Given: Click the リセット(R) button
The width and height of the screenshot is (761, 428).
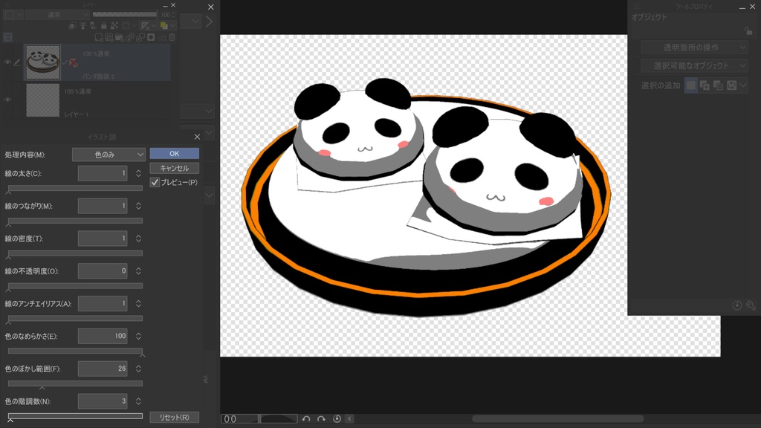Looking at the screenshot, I should click(174, 418).
